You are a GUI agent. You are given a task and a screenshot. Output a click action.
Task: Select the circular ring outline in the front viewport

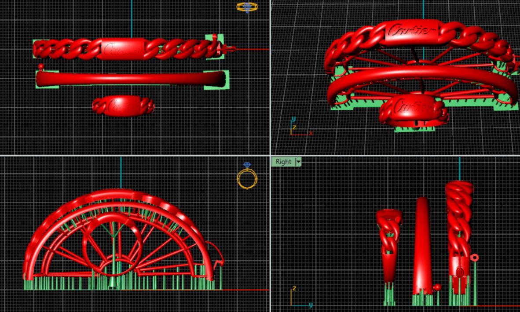[x=113, y=245]
